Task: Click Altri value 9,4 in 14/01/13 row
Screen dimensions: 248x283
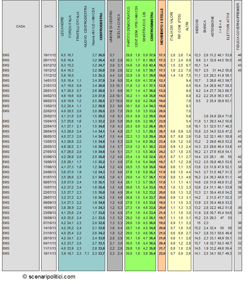Action: point(188,80)
